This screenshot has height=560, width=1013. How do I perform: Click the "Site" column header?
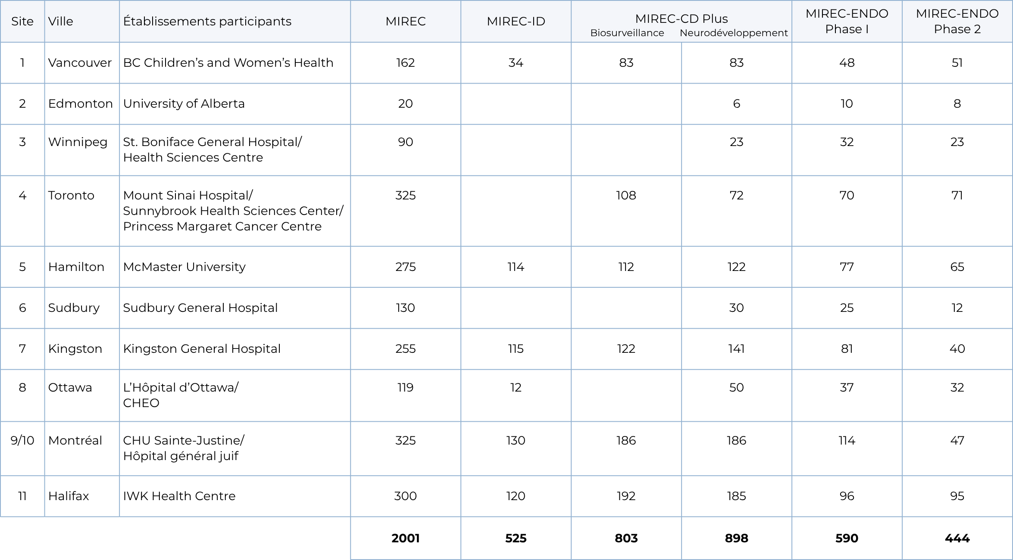tap(22, 22)
